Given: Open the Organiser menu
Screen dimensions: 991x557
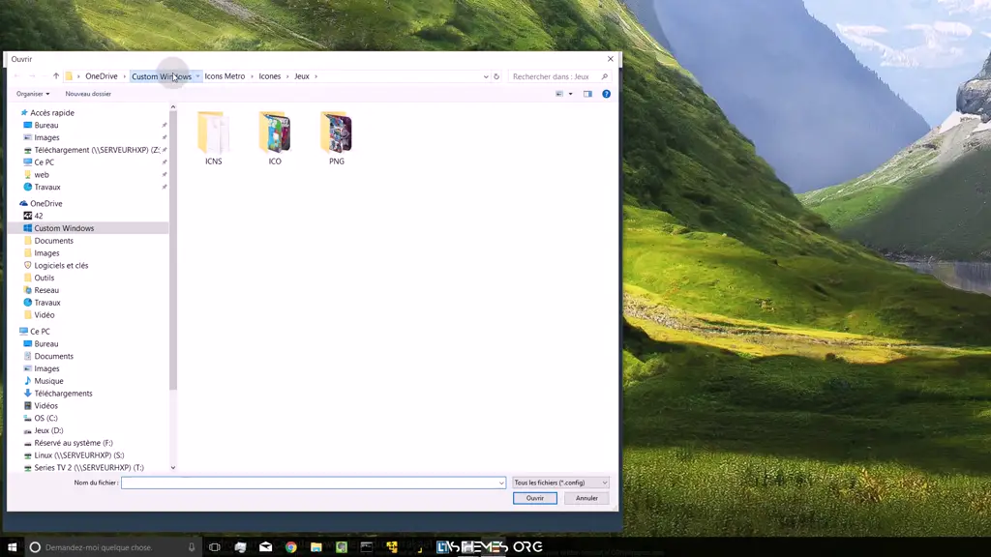Looking at the screenshot, I should [33, 94].
